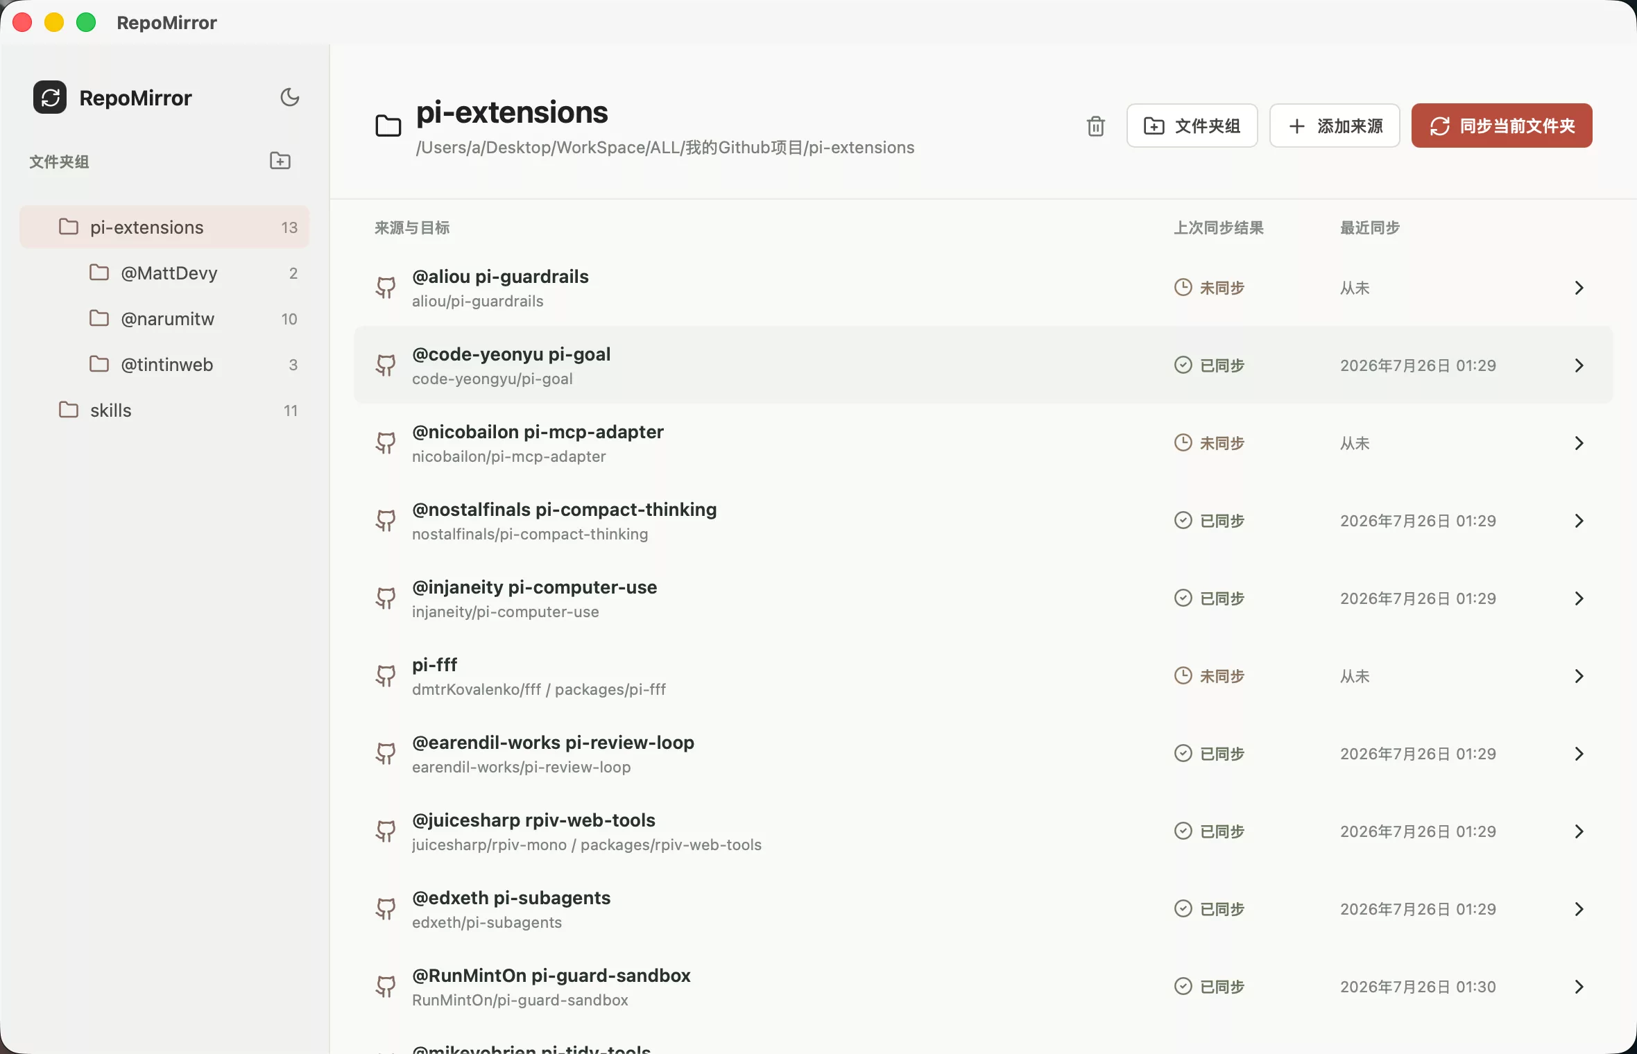
Task: Click the 来源与目标 column header
Action: click(x=412, y=227)
